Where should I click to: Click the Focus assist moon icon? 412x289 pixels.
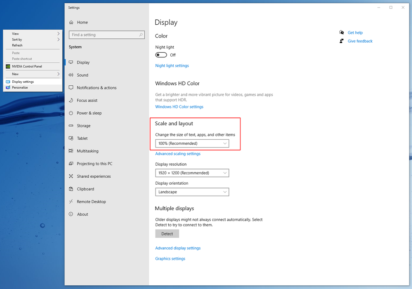point(71,100)
